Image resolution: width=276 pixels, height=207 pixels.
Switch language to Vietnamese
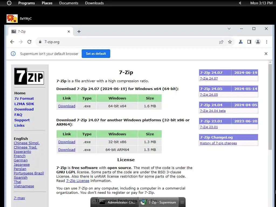pos(24,186)
